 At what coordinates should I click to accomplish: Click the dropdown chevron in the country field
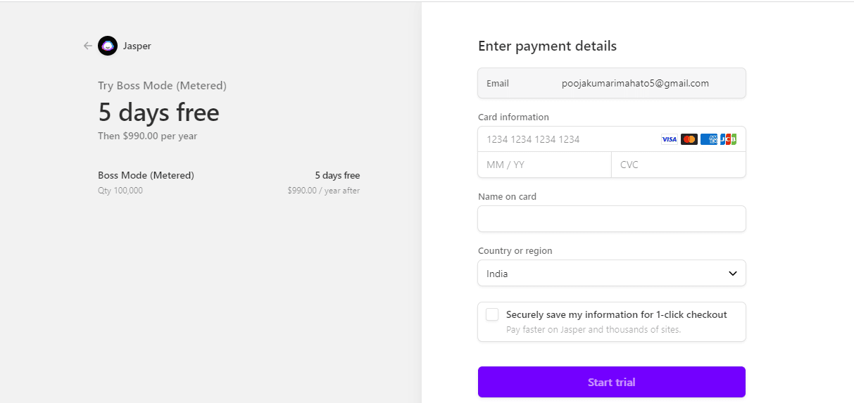click(733, 274)
